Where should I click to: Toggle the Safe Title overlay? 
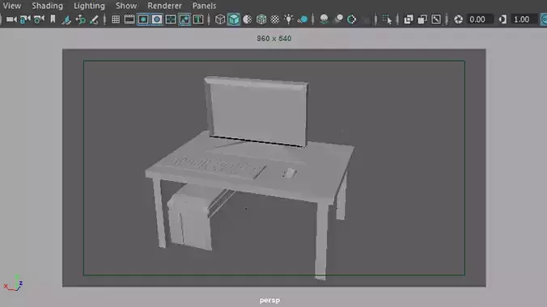(x=198, y=19)
